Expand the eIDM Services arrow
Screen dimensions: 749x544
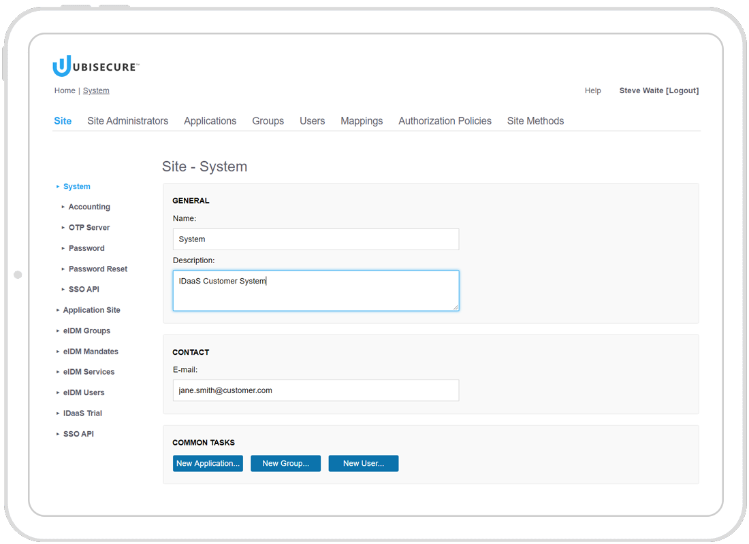coord(58,372)
